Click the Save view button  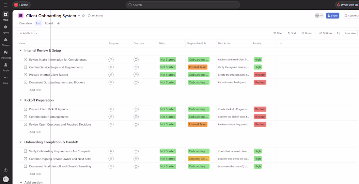coord(350,33)
